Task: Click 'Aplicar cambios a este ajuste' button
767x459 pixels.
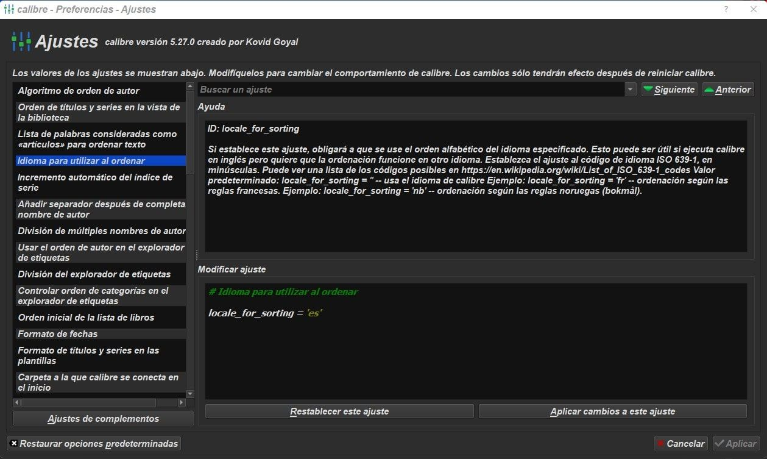Action: [613, 411]
